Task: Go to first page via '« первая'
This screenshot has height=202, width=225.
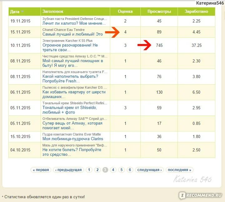Action: click(41, 170)
